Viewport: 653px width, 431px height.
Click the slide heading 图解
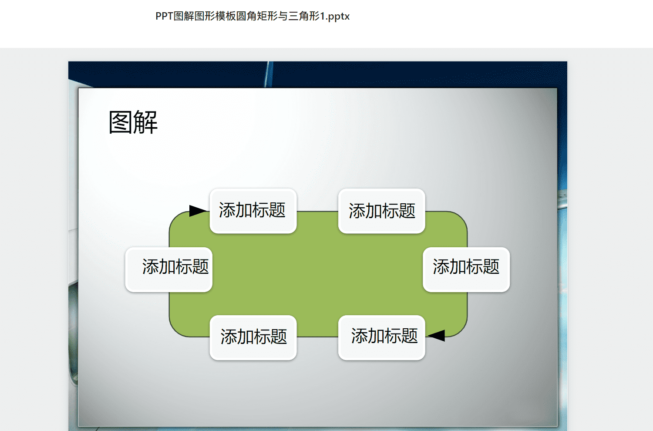pyautogui.click(x=133, y=122)
